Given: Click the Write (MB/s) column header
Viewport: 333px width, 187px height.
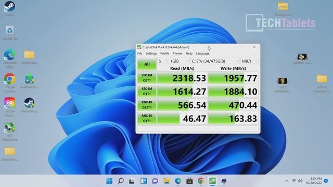Looking at the screenshot, I should coord(233,68).
